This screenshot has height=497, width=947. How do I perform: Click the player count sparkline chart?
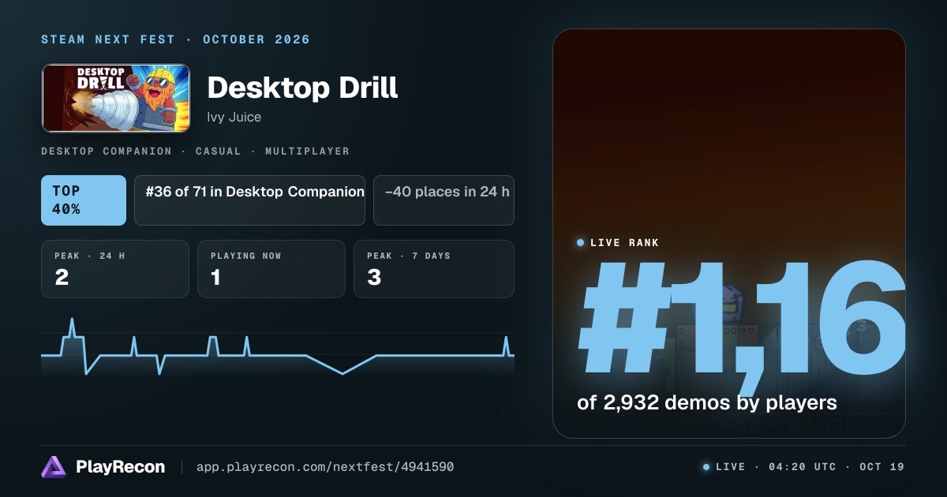[x=278, y=347]
